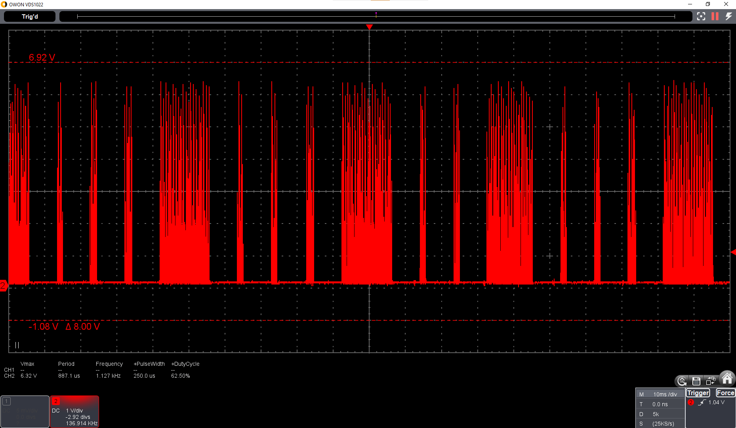Click the auto-scale crosshair icon

pyautogui.click(x=701, y=16)
